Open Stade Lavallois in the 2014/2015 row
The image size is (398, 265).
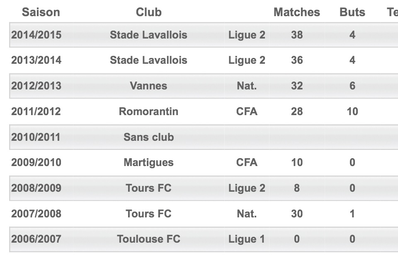coord(148,35)
